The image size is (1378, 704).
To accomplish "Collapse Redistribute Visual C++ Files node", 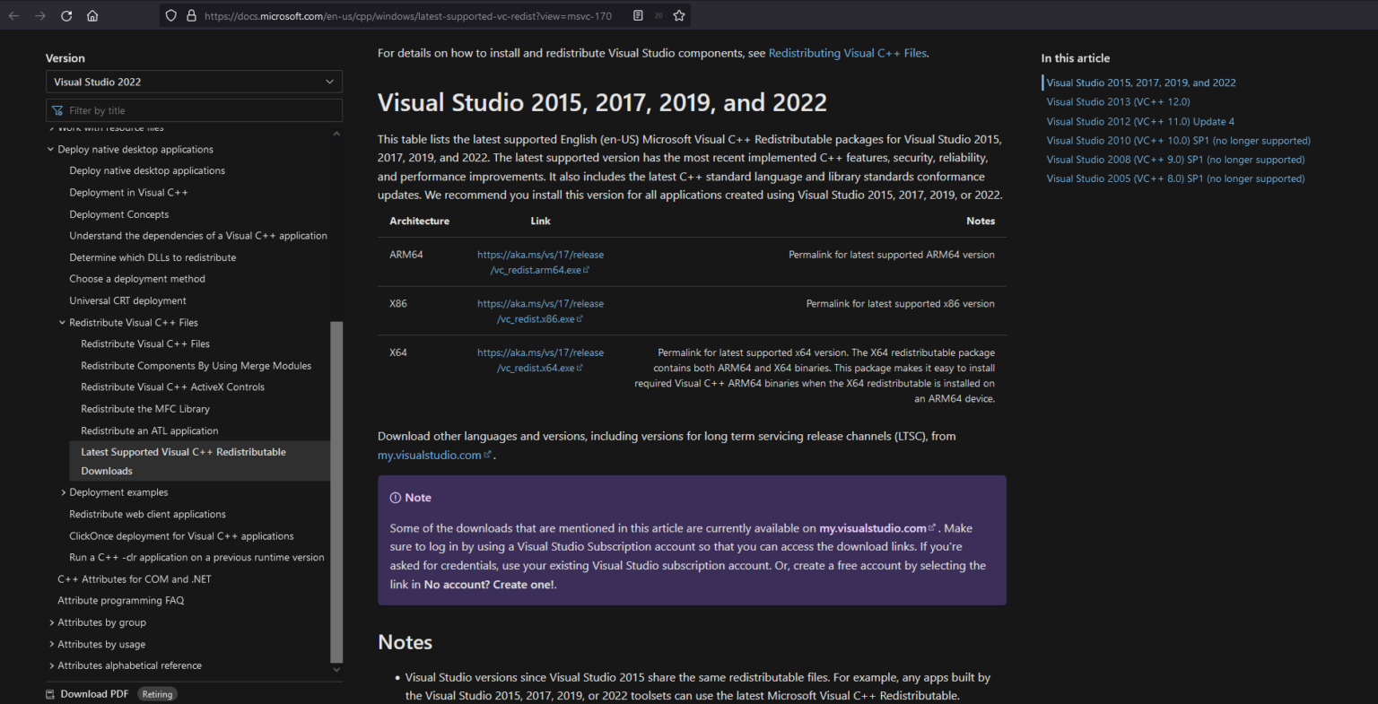I will pos(63,323).
